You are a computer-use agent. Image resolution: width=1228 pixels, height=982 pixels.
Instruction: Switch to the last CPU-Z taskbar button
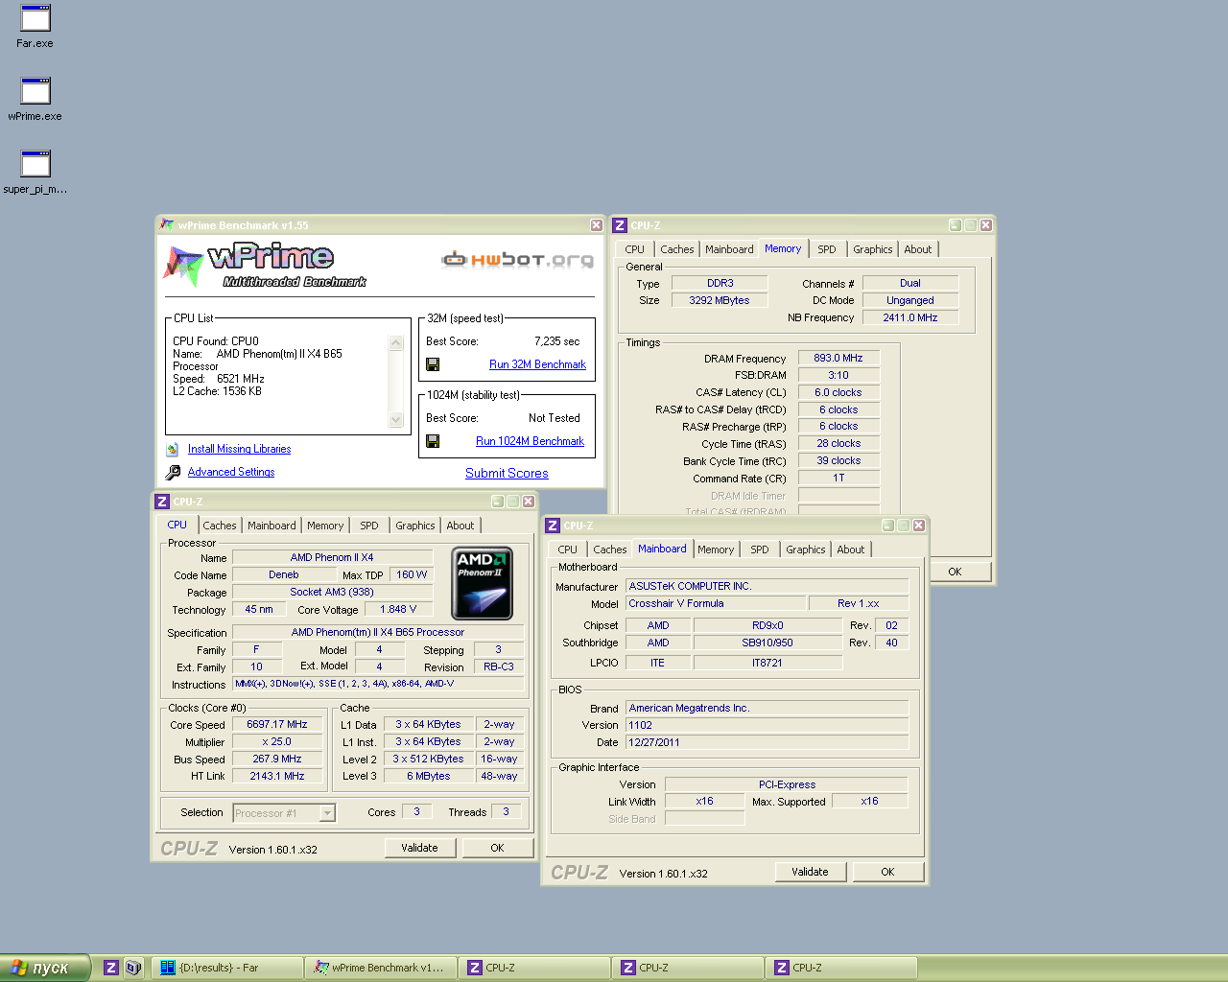pos(841,968)
